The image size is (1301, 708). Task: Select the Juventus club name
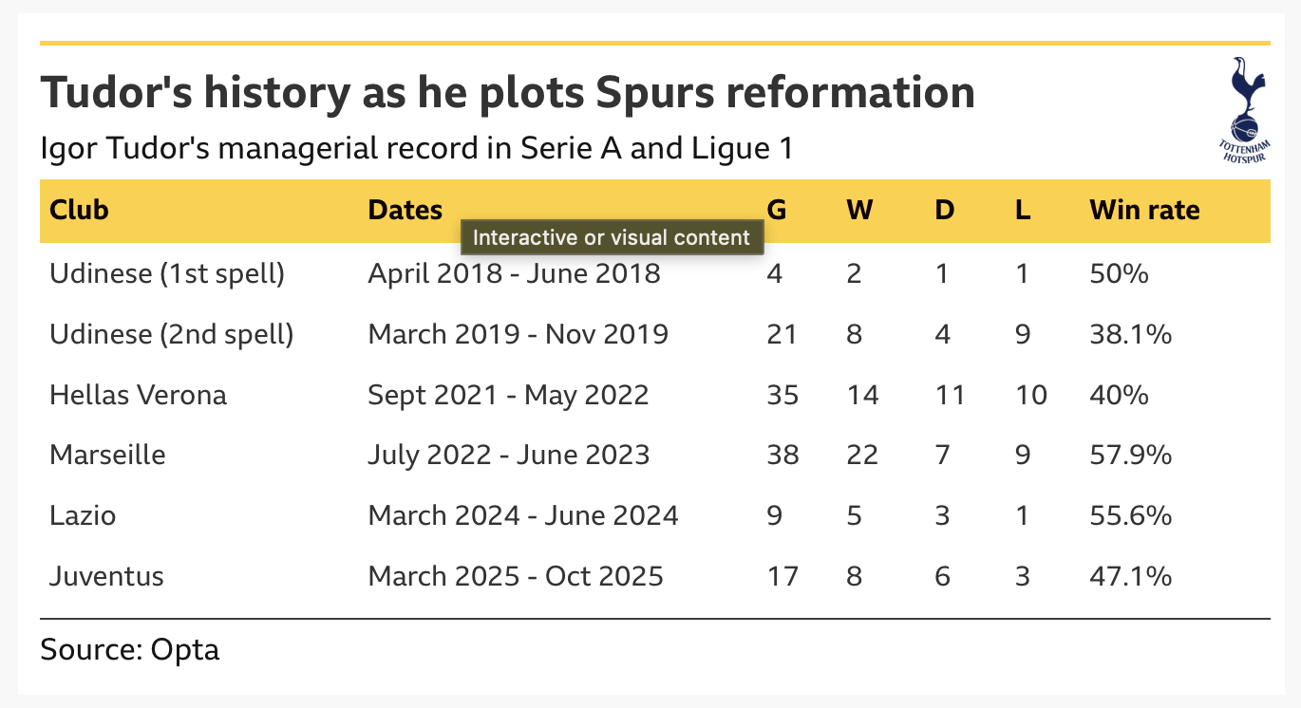[106, 576]
